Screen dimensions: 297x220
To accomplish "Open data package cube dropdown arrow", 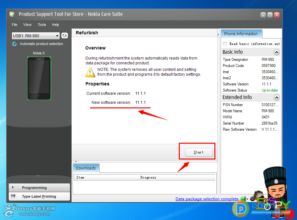I will click(247, 199).
